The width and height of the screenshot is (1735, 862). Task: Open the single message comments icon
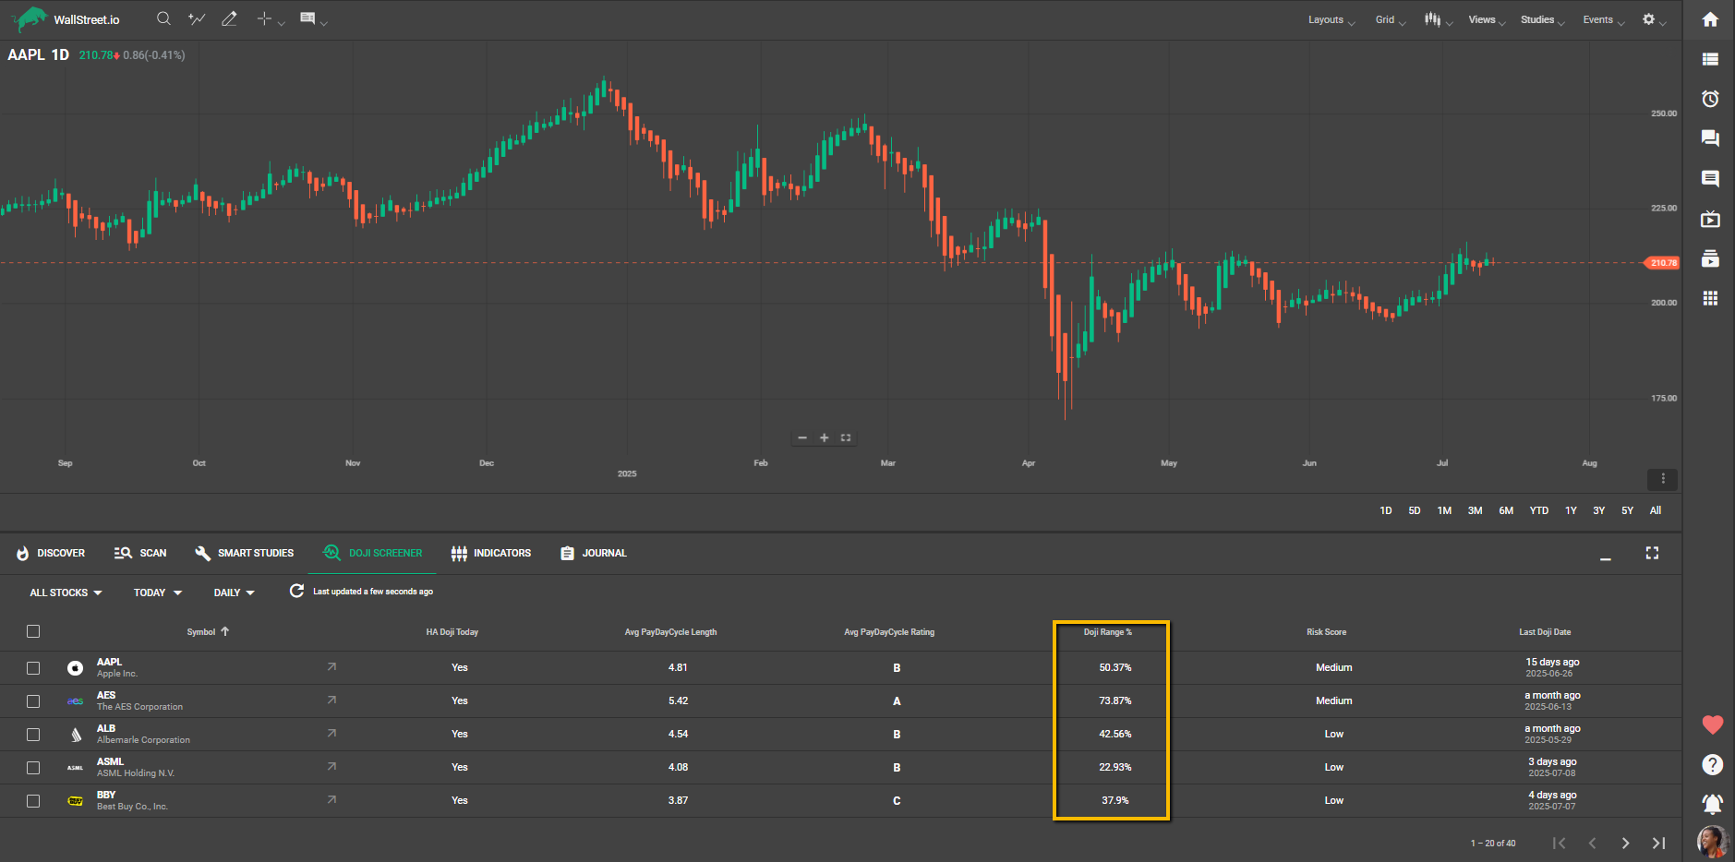coord(1710,178)
